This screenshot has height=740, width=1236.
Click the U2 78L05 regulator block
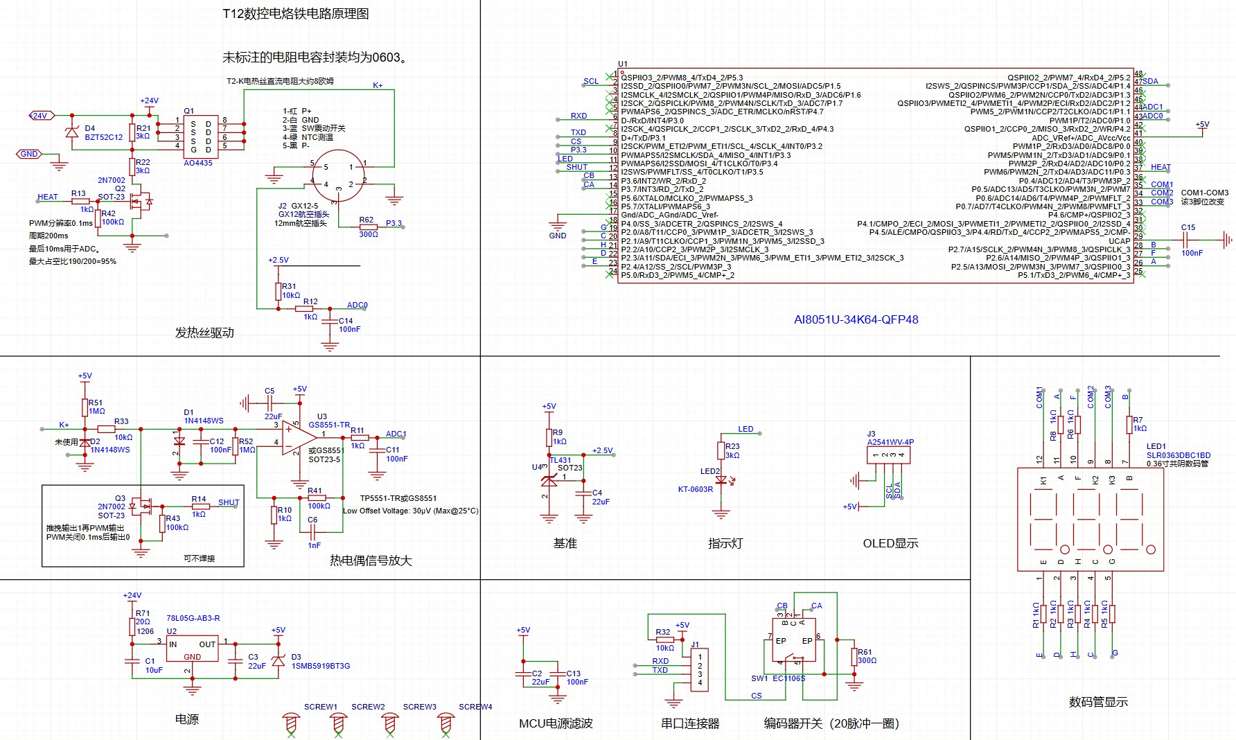(193, 649)
